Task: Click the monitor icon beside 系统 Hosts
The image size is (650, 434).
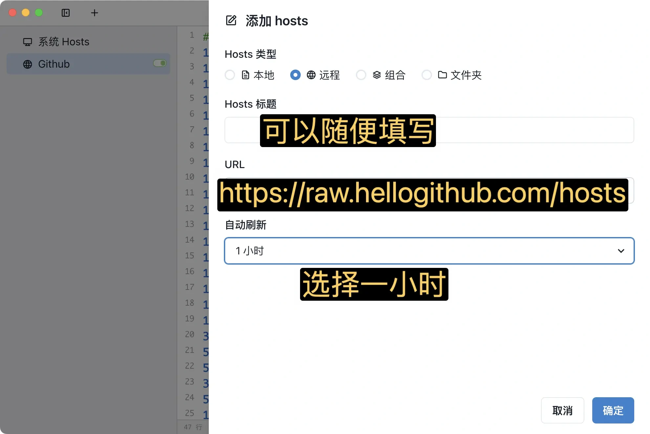Action: point(28,42)
